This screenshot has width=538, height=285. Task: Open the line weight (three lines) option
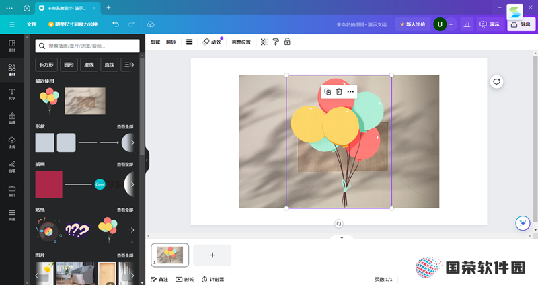(190, 42)
